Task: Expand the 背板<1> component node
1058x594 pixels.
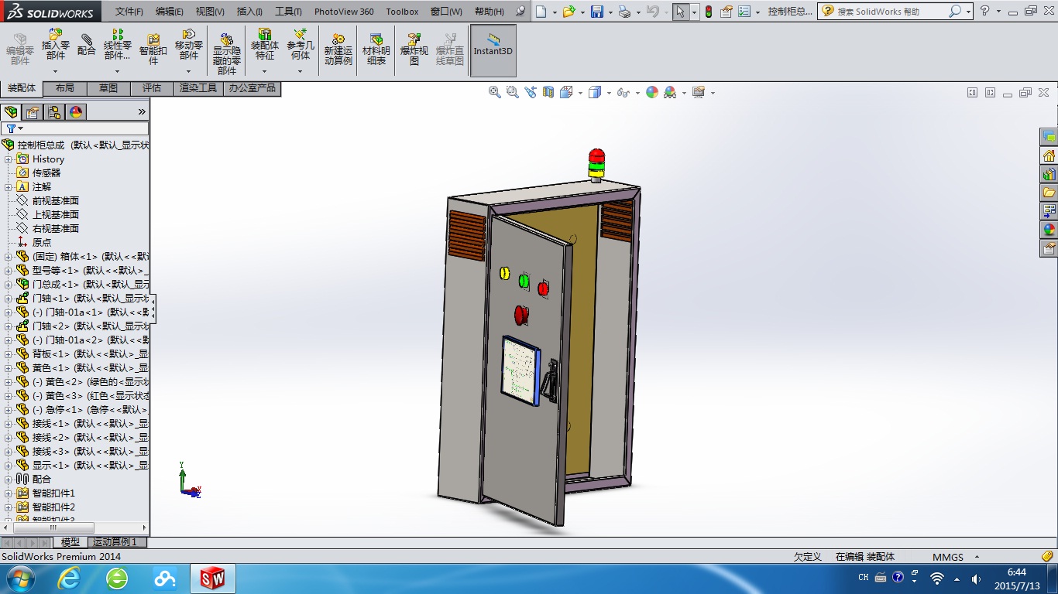Action: click(9, 354)
